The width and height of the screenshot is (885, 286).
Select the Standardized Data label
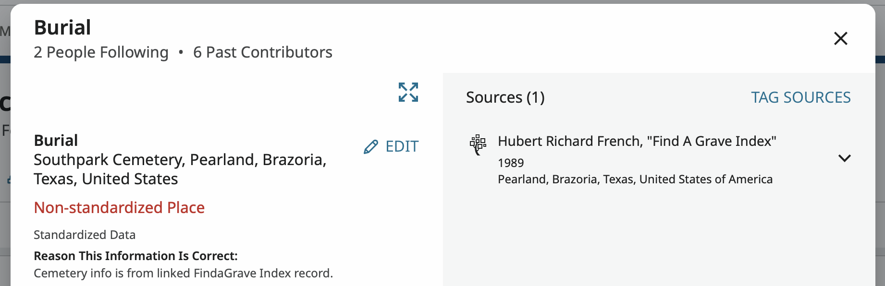[85, 235]
